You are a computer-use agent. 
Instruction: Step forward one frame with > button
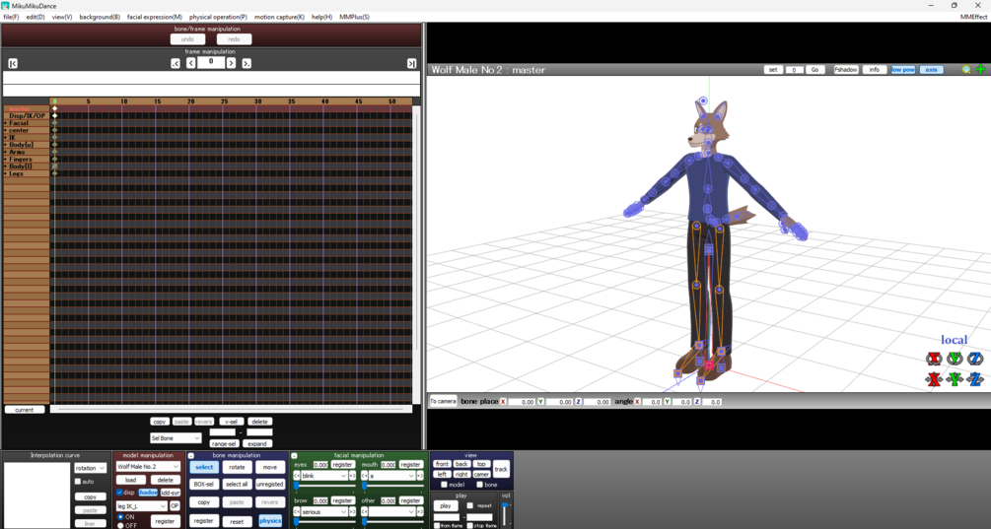(x=232, y=63)
